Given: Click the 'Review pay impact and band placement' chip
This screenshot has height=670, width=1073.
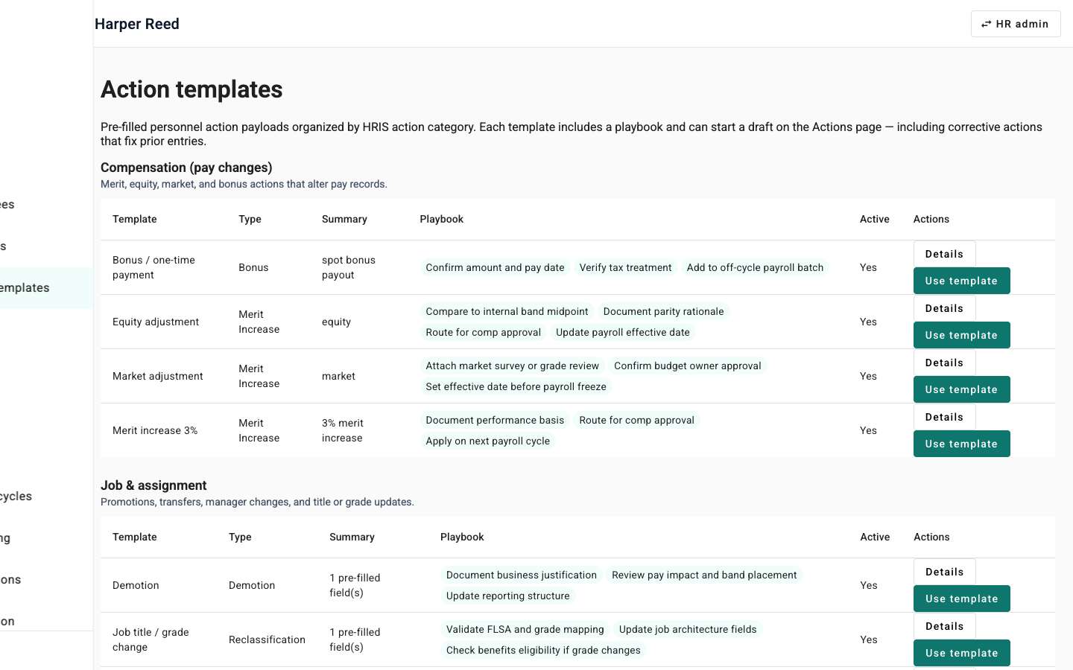Looking at the screenshot, I should click(704, 575).
